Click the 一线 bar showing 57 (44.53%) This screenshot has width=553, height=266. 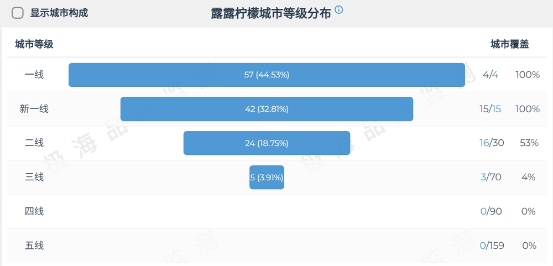pyautogui.click(x=267, y=75)
